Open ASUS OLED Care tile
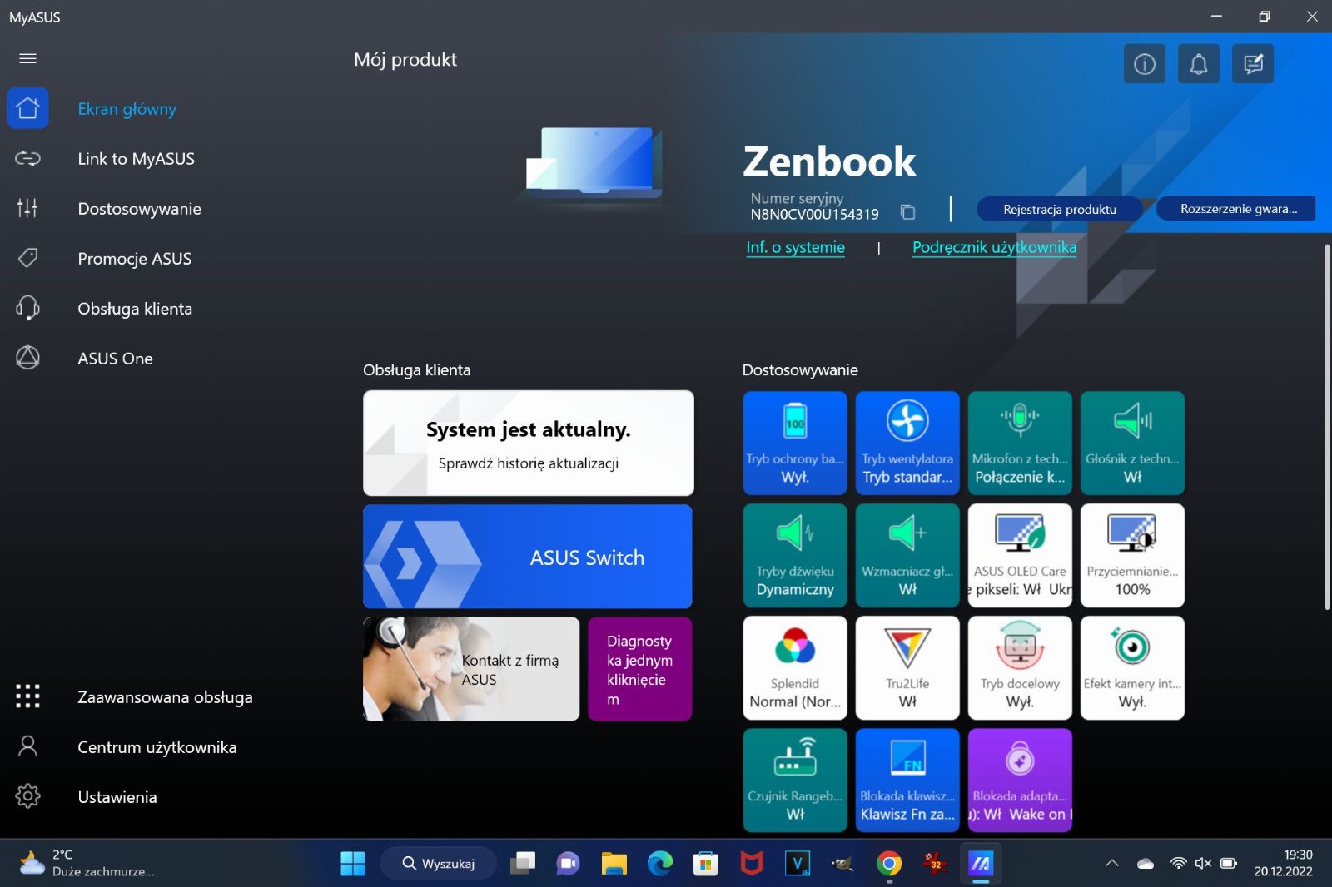Image resolution: width=1332 pixels, height=887 pixels. [x=1020, y=556]
